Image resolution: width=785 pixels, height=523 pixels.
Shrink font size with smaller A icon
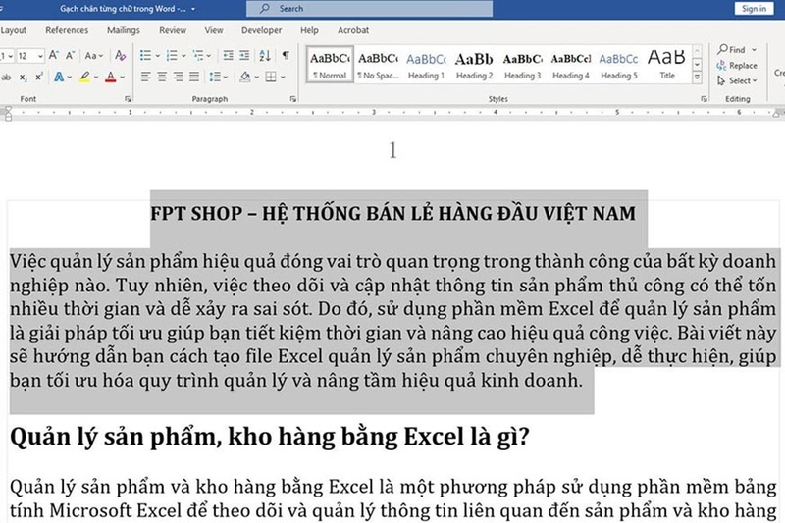click(x=70, y=55)
